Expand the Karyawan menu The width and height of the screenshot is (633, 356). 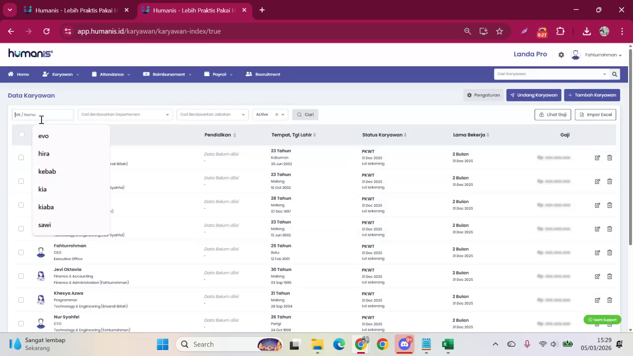[61, 74]
